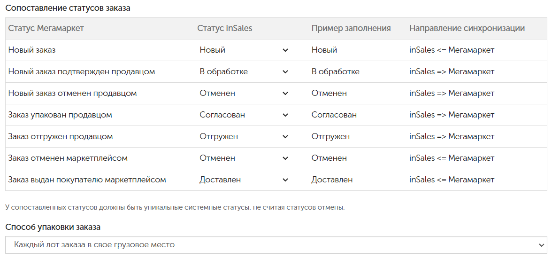Open dropdown for Новый заказ отменен продавцом
The image size is (552, 259).
244,94
